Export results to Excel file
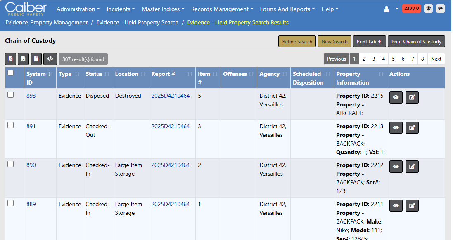The width and height of the screenshot is (453, 240). (x=23, y=59)
